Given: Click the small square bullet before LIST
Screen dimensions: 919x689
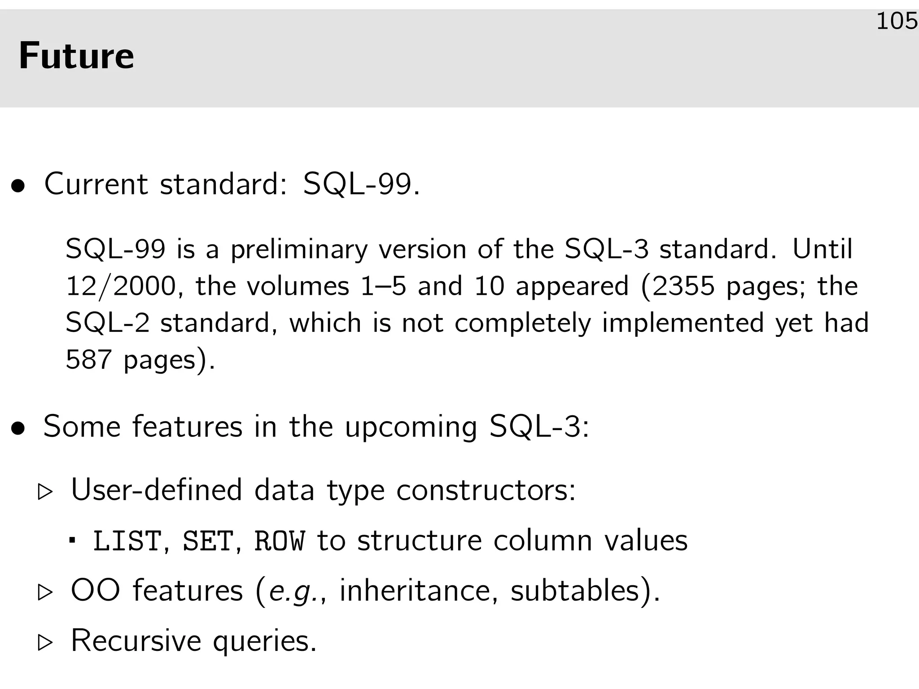Looking at the screenshot, I should point(72,539).
